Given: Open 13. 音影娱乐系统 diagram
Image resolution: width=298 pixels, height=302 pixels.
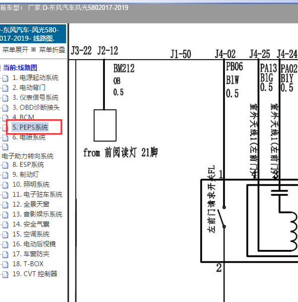Looking at the screenshot, I should [x=37, y=214].
